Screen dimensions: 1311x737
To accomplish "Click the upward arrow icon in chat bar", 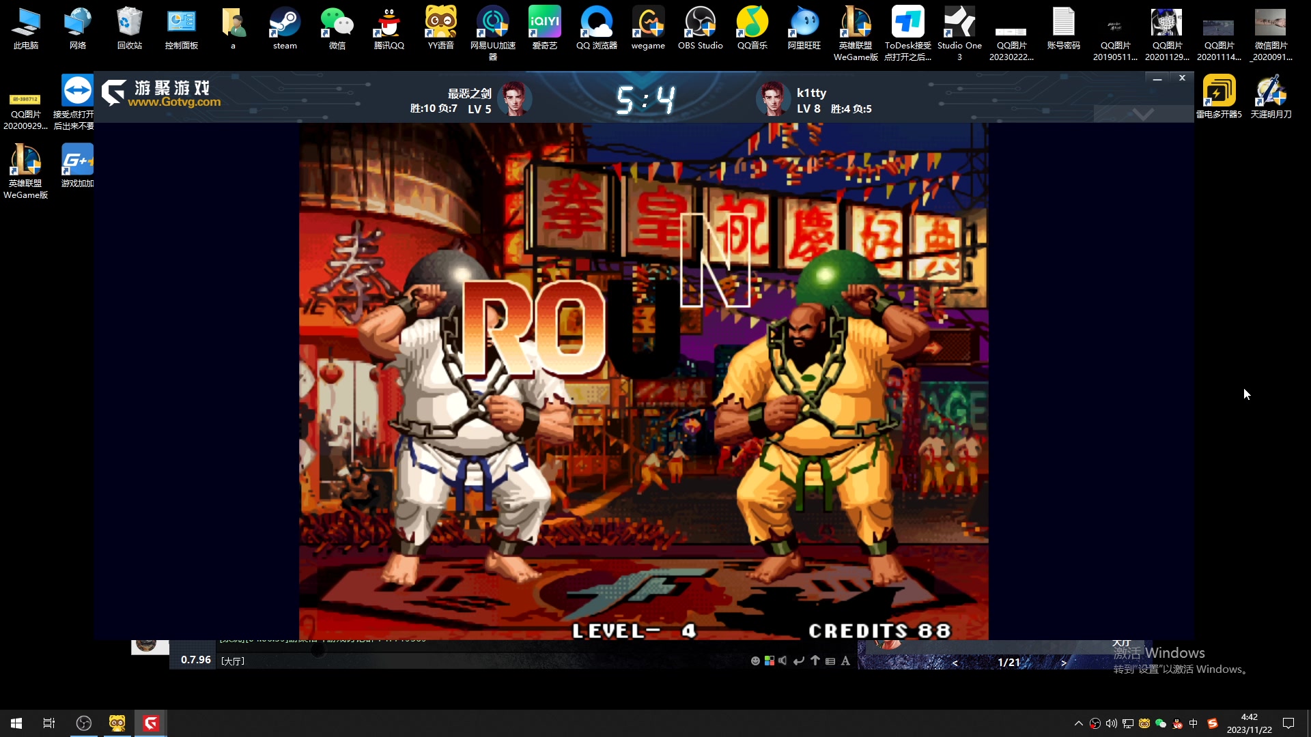I will pos(815,661).
